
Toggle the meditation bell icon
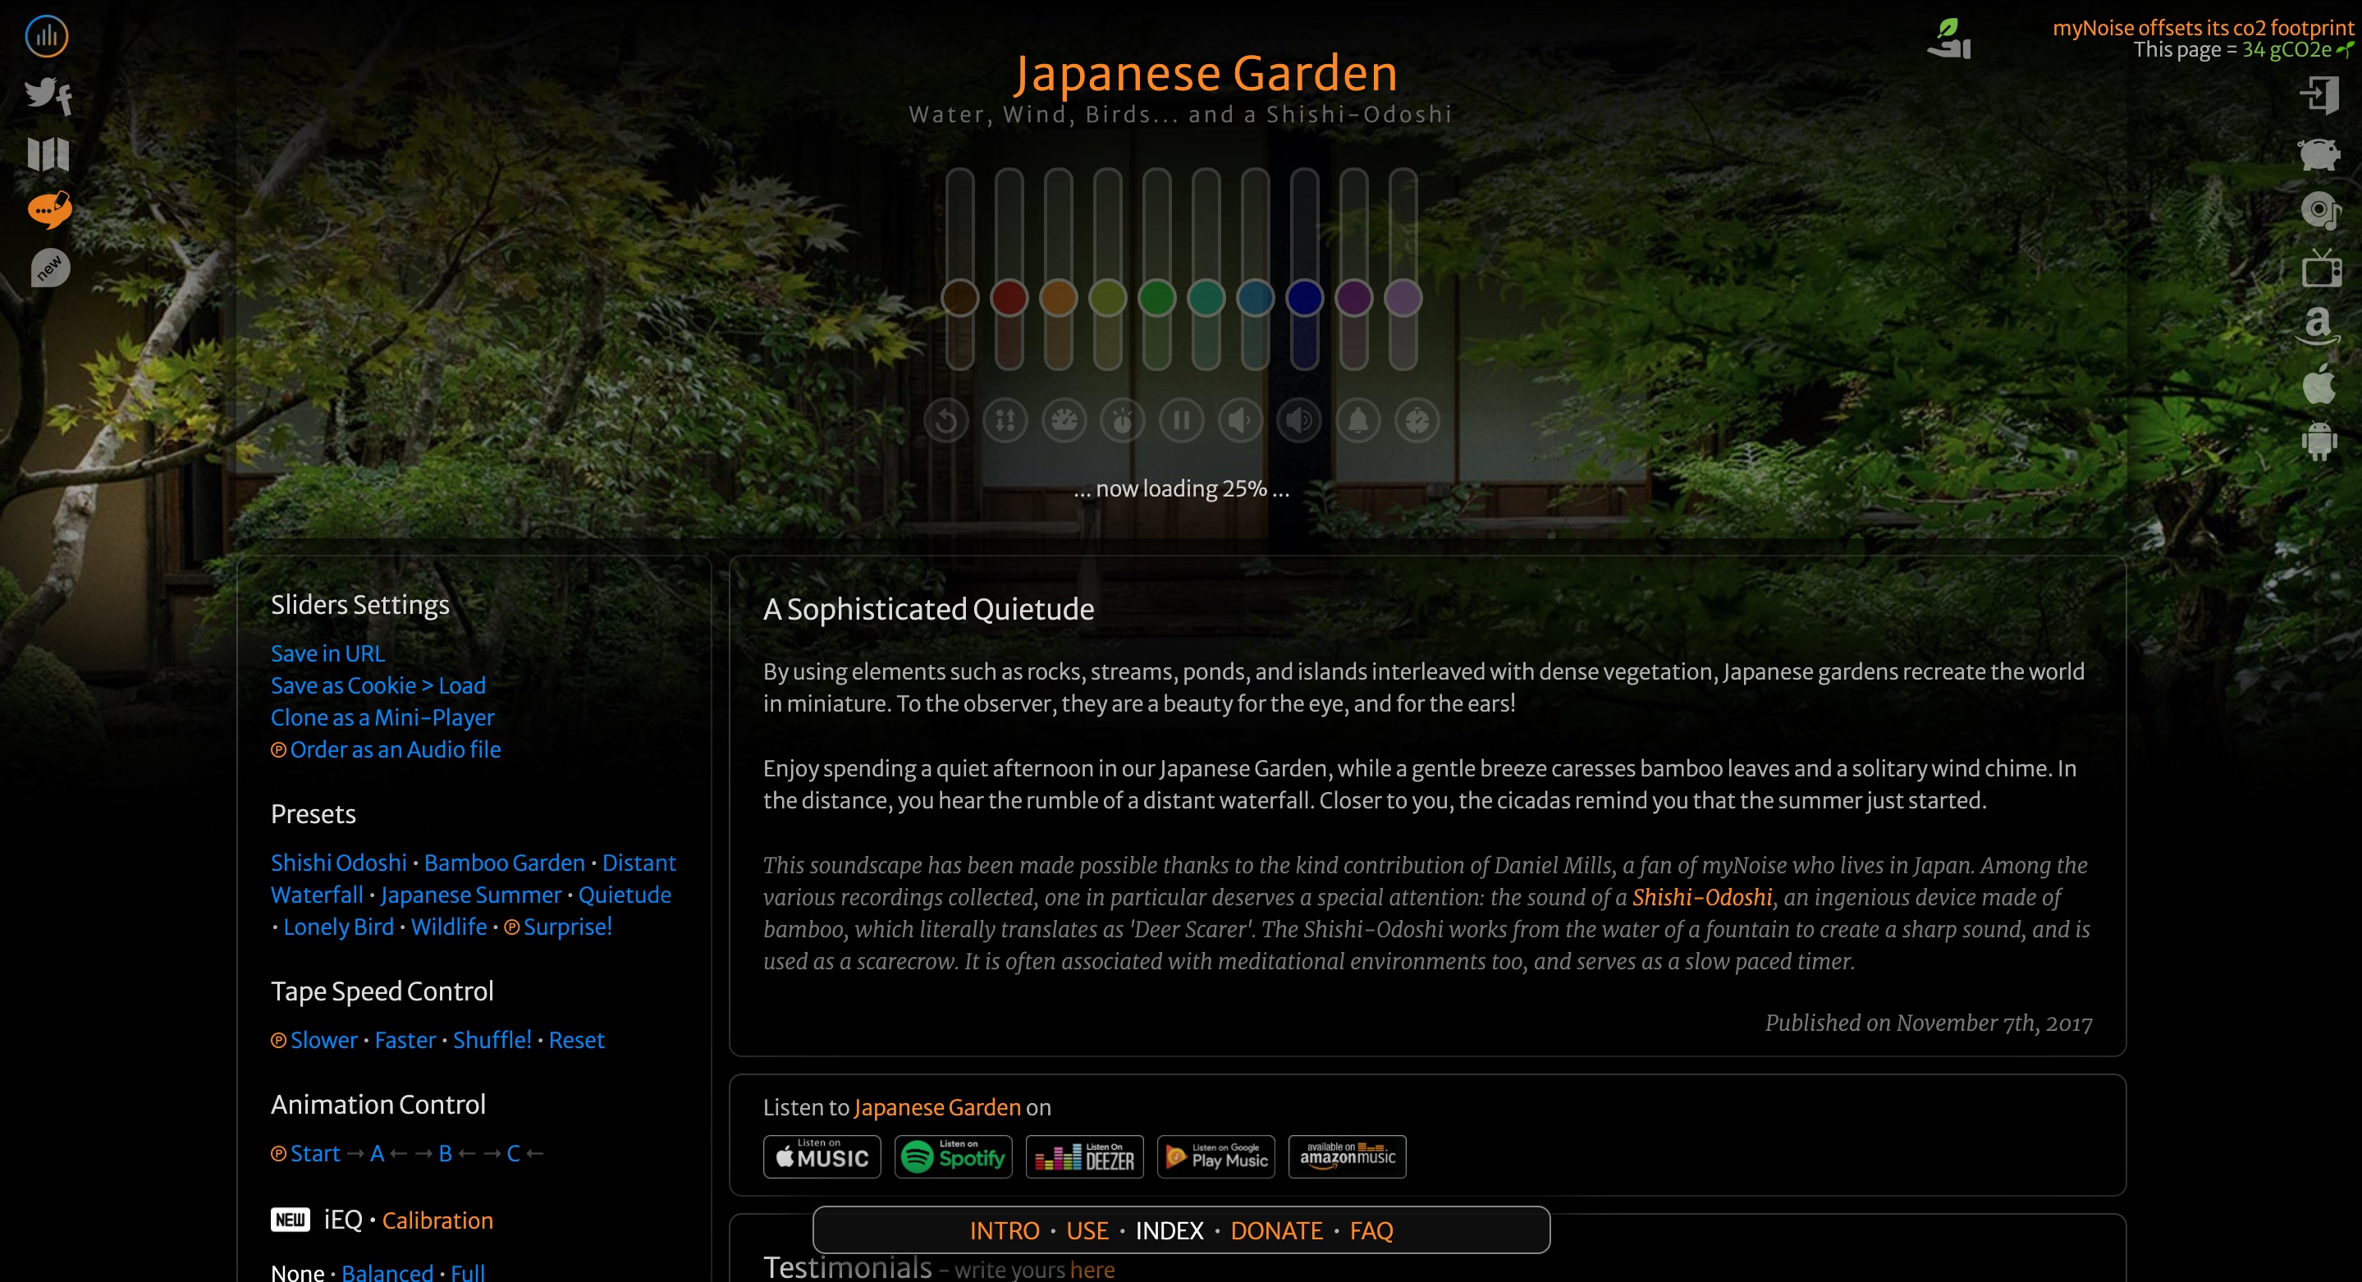tap(1358, 421)
